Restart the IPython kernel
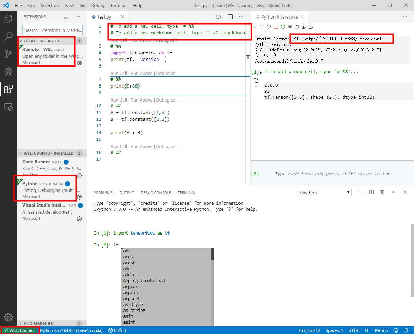 tap(283, 27)
